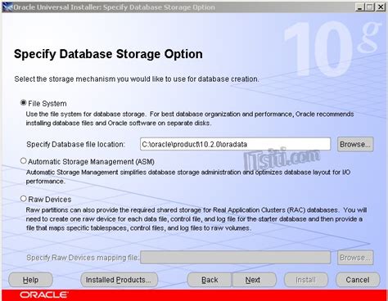Image resolution: width=388 pixels, height=301 pixels.
Task: Click the disabled Install button
Action: click(x=306, y=280)
